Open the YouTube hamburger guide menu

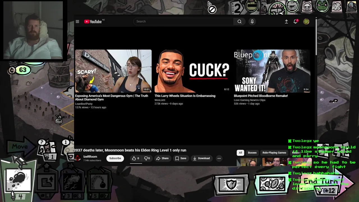click(x=77, y=22)
